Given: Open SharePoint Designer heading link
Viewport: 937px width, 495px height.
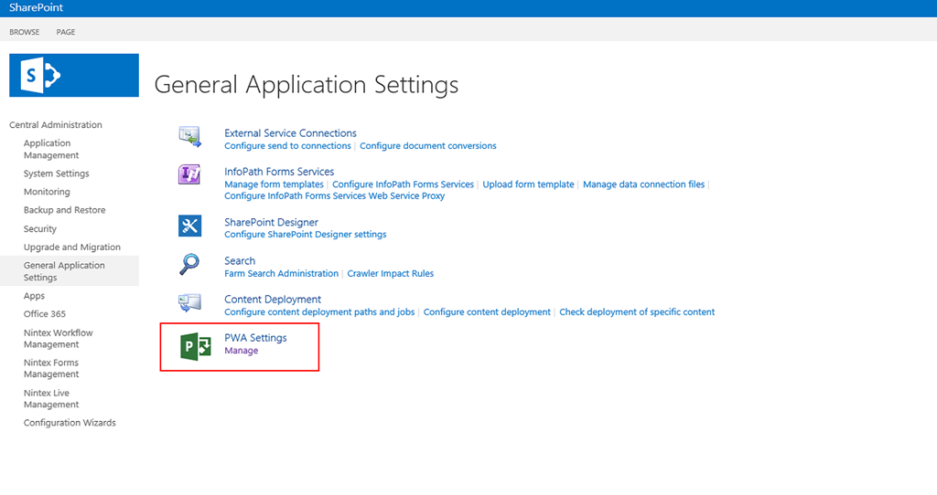Looking at the screenshot, I should pyautogui.click(x=271, y=222).
